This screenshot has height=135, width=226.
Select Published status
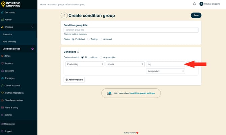[73, 39]
